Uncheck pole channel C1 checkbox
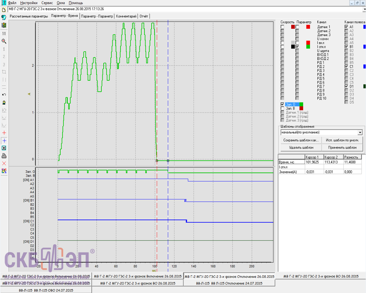 pyautogui.click(x=346, y=67)
